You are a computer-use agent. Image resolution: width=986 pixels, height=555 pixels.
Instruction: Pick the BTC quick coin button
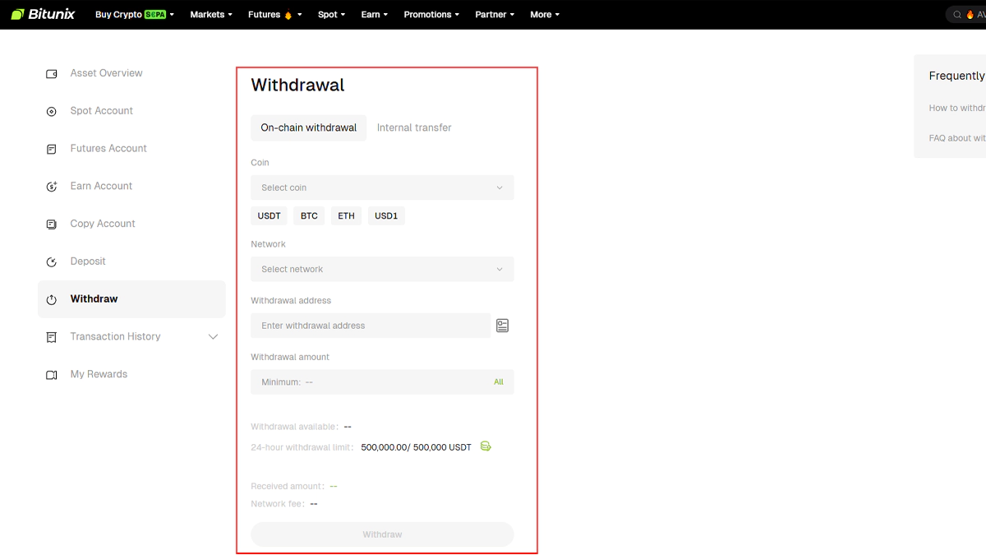309,216
